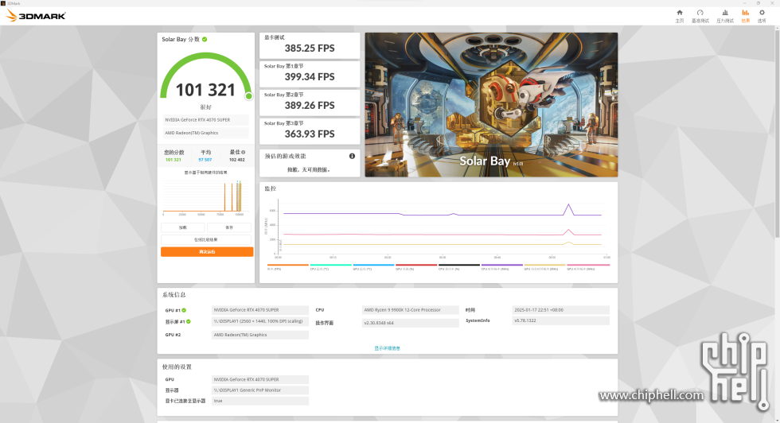Screen dimensions: 780x423
Task: Click the 'true' display connected value
Action: pyautogui.click(x=260, y=401)
